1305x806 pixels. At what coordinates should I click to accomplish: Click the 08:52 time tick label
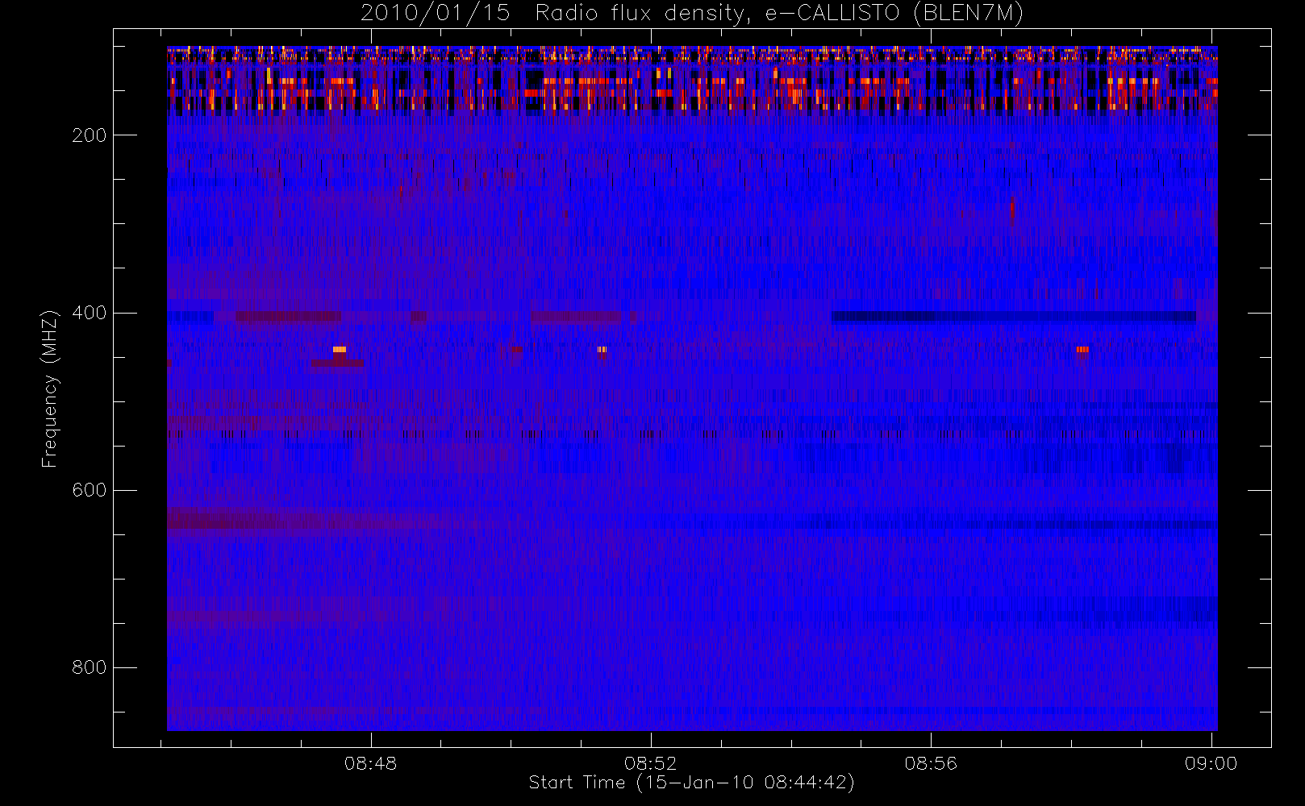[x=651, y=763]
